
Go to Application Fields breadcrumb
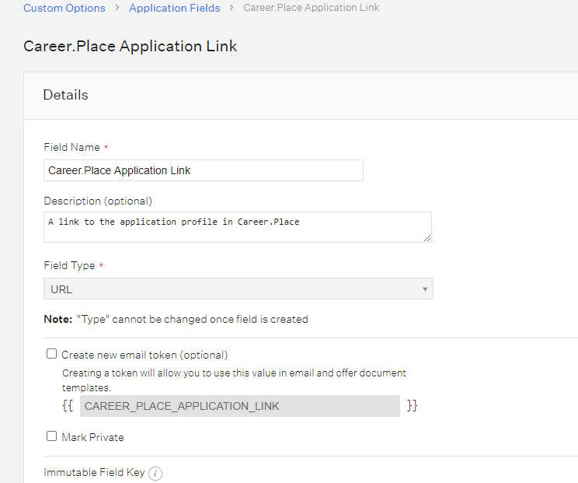pos(174,8)
